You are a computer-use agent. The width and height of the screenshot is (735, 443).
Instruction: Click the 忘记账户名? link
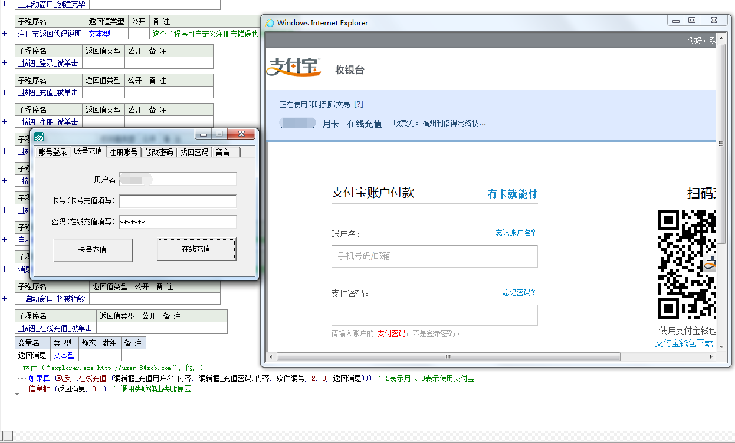tap(516, 233)
